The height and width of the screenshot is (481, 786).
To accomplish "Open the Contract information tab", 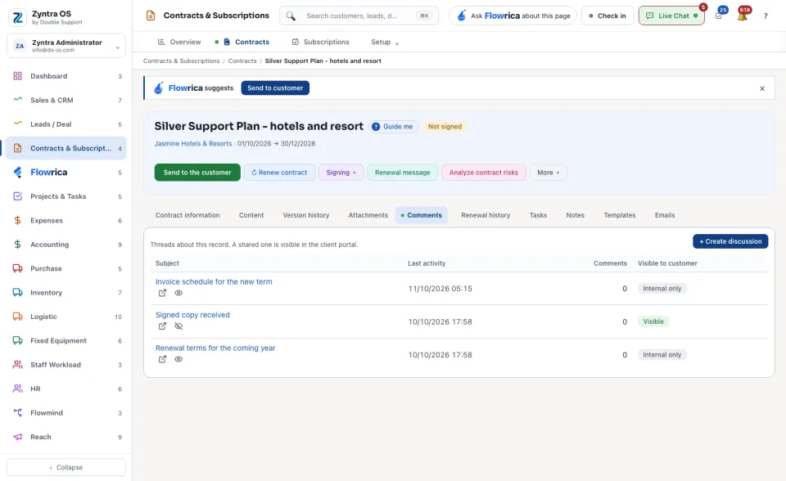I will click(x=187, y=215).
